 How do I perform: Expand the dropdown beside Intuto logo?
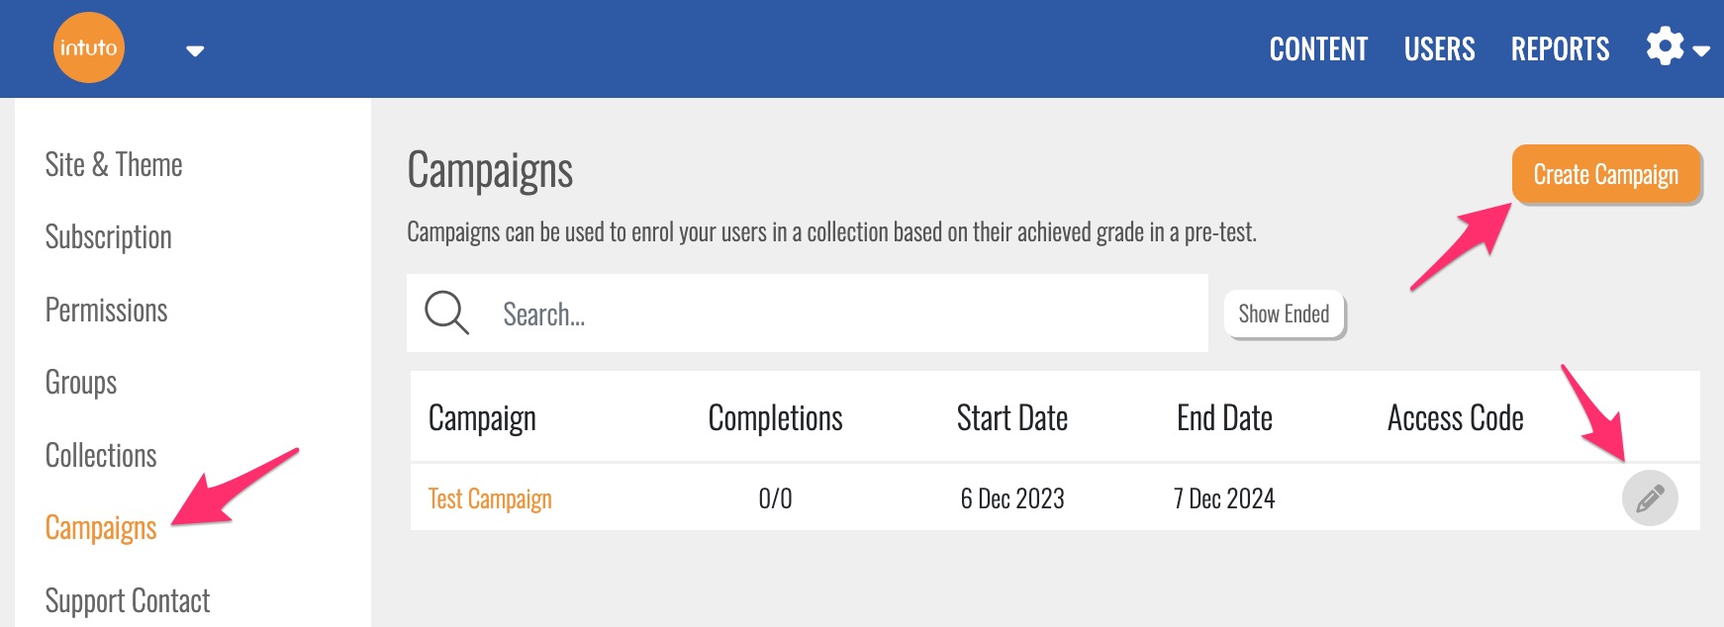(x=195, y=50)
